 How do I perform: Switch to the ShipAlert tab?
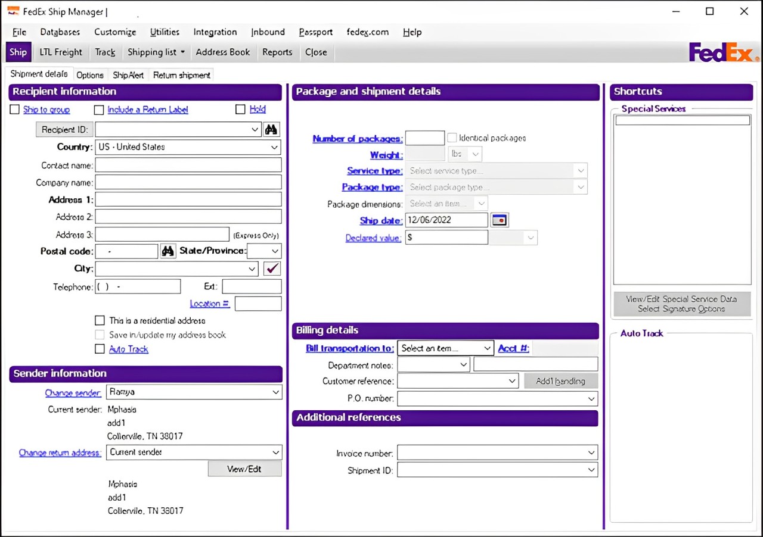click(128, 75)
